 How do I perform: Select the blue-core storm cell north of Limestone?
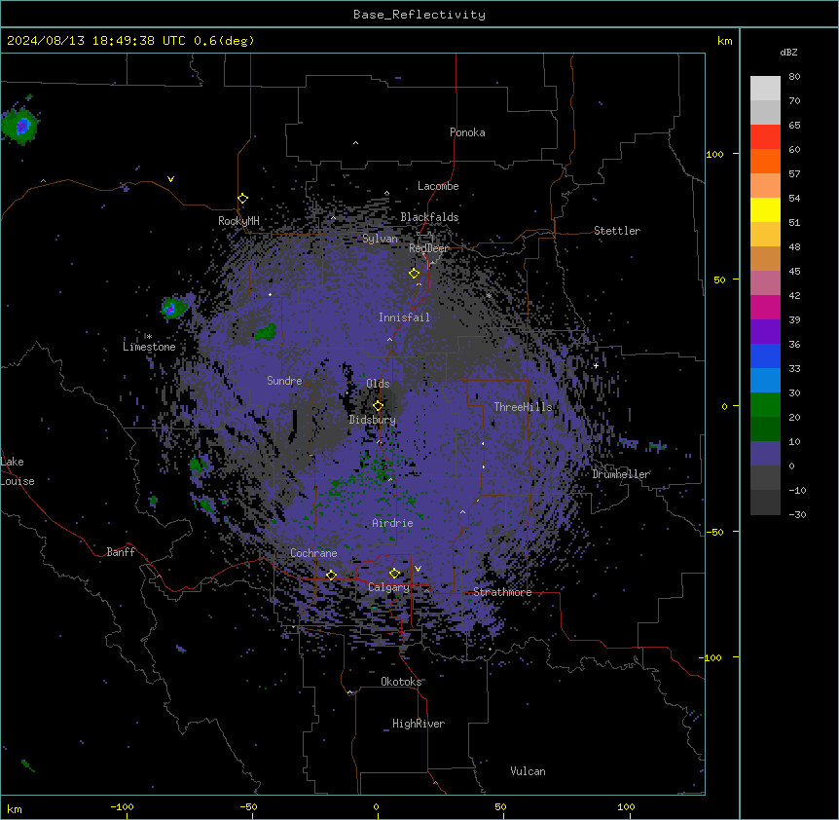pos(174,307)
